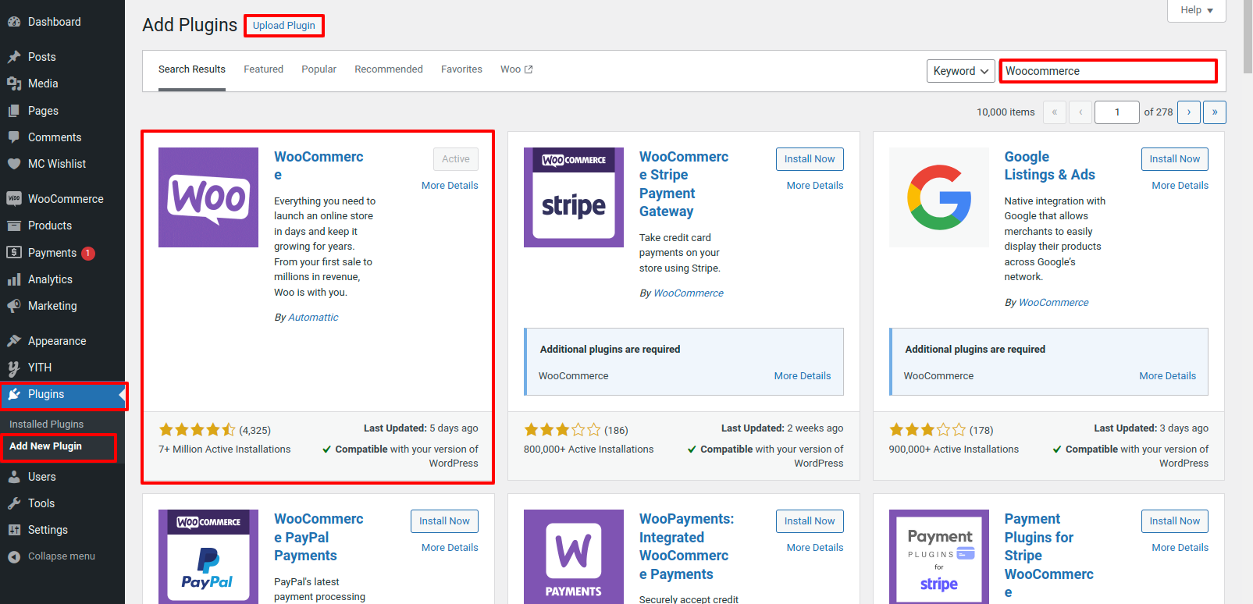The width and height of the screenshot is (1253, 604).
Task: Open WooCommerce author link under Stripe Gateway
Action: click(689, 293)
